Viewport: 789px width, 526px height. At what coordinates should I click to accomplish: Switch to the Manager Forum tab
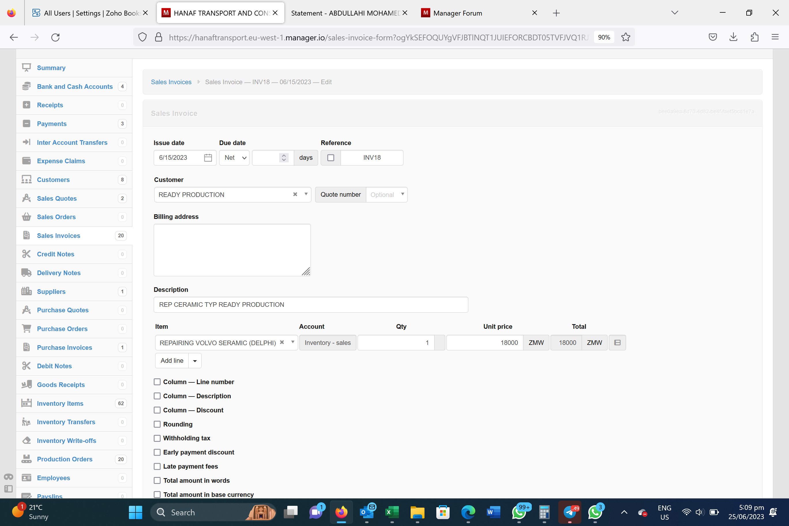pyautogui.click(x=458, y=13)
